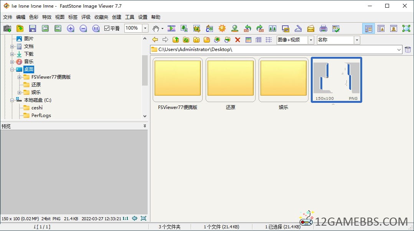Switch to full screen view mode icon
This screenshot has height=231, width=414.
click(x=406, y=28)
